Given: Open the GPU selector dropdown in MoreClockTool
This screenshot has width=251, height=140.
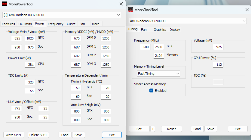Looking at the screenshot, I should [188, 21].
